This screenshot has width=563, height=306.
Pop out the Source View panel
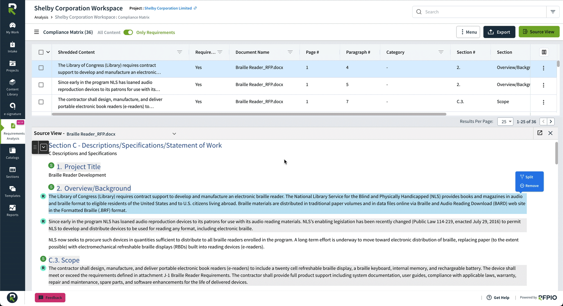(540, 133)
